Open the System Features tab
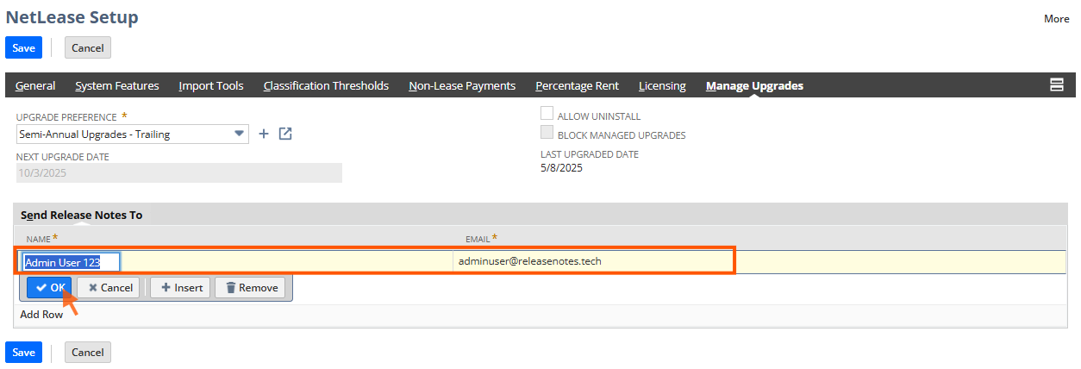This screenshot has height=369, width=1081. click(117, 85)
